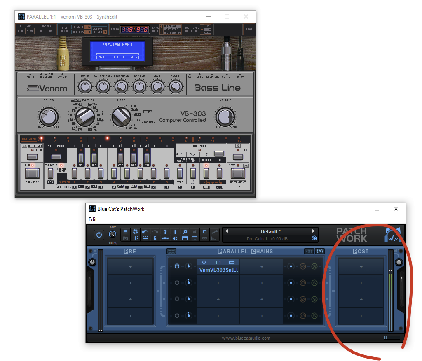Toggle the {A} button in Parallel Chains header

[x=320, y=251]
